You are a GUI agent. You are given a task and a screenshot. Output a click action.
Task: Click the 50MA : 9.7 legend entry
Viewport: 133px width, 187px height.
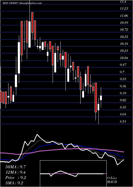click(15, 167)
